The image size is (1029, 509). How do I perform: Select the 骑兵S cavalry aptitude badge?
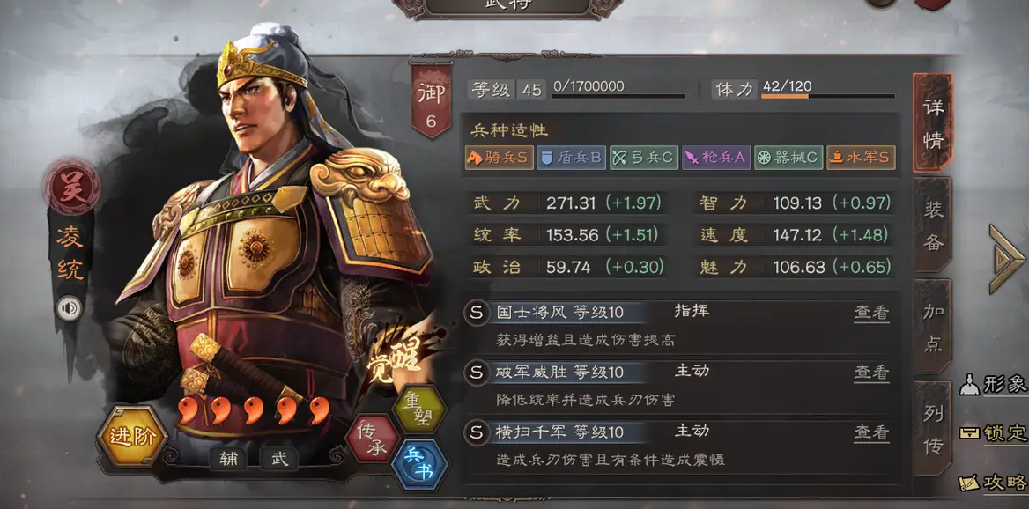[499, 159]
